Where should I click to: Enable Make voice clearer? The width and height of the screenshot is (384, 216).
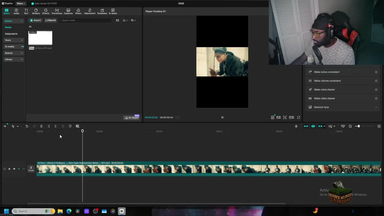376,89
